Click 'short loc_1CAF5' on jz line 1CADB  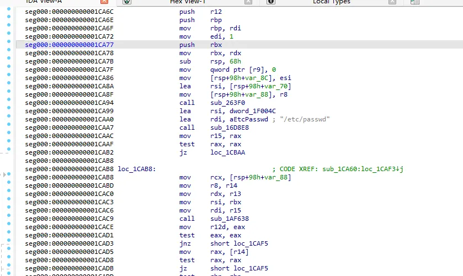click(x=239, y=268)
